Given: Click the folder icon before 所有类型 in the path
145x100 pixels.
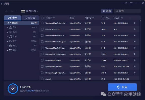Looking at the screenshot, I should pyautogui.click(x=23, y=11).
